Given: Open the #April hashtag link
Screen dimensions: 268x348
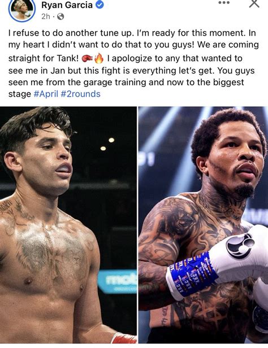Looking at the screenshot, I should (x=46, y=94).
